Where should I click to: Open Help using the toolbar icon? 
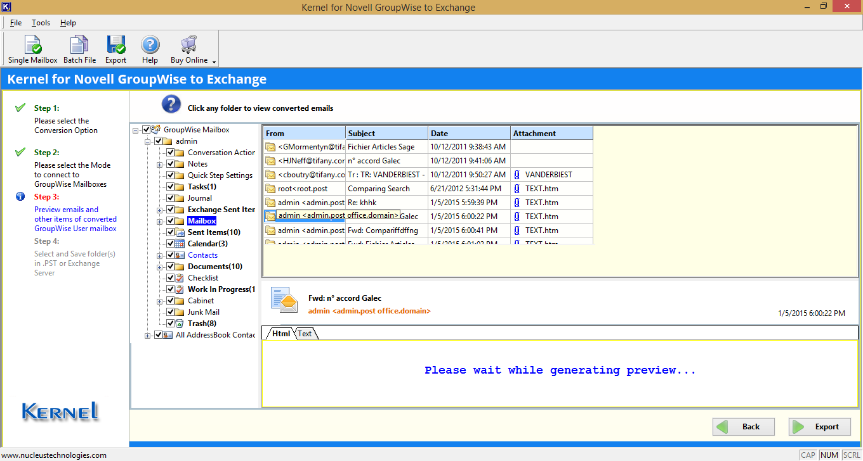[150, 49]
